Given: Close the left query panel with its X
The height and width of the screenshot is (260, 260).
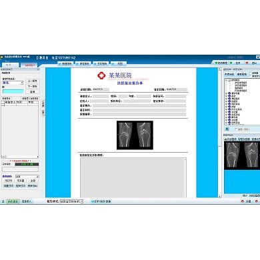Looking at the screenshot, I should pos(38,69).
